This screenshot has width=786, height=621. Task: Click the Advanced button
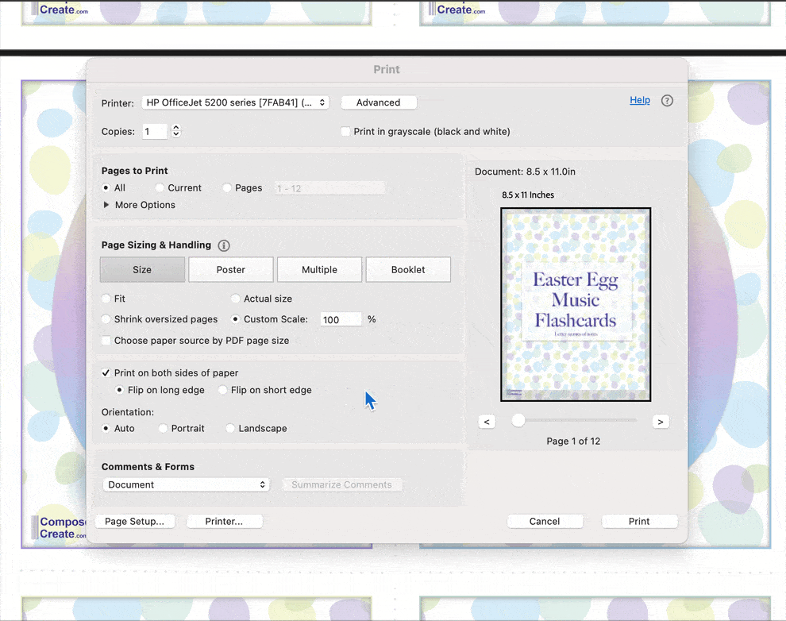tap(378, 102)
